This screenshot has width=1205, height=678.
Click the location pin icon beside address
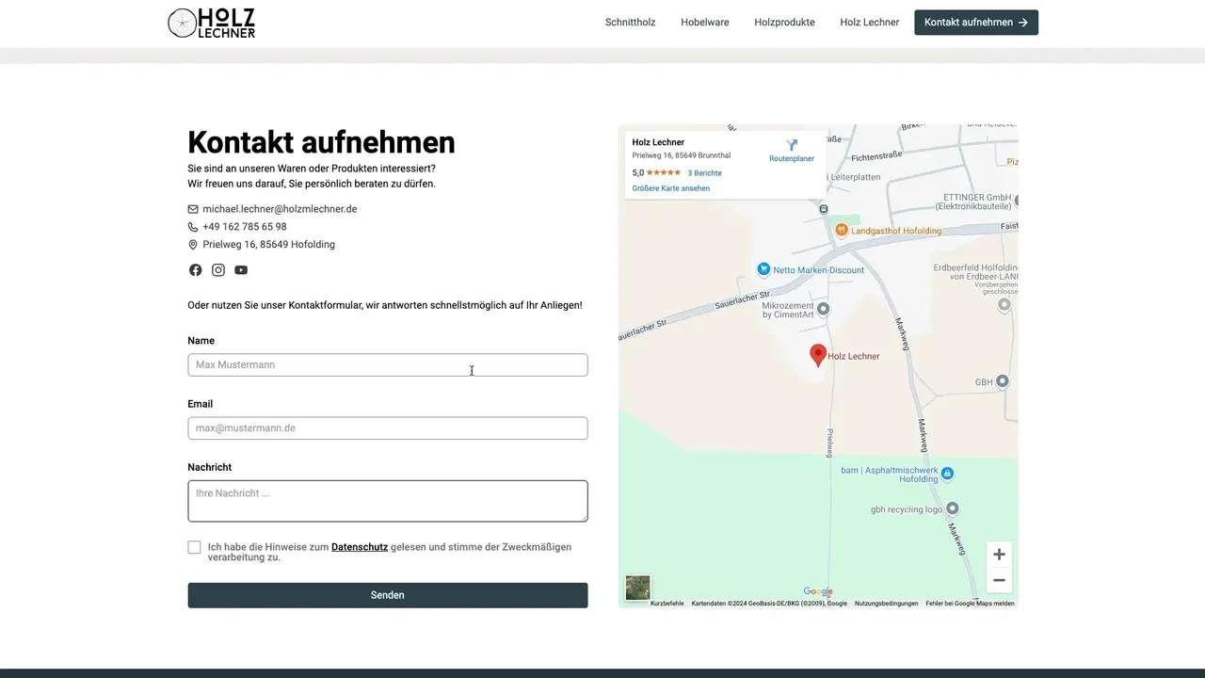pyautogui.click(x=193, y=245)
